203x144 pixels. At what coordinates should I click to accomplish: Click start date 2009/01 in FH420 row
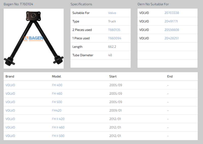pyautogui.click(x=115, y=111)
